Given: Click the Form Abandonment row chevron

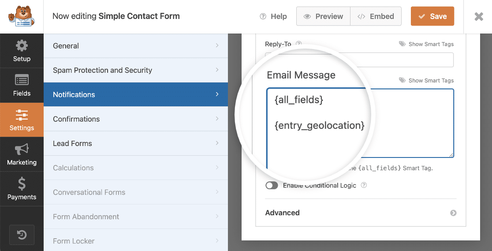Looking at the screenshot, I should click(x=217, y=217).
